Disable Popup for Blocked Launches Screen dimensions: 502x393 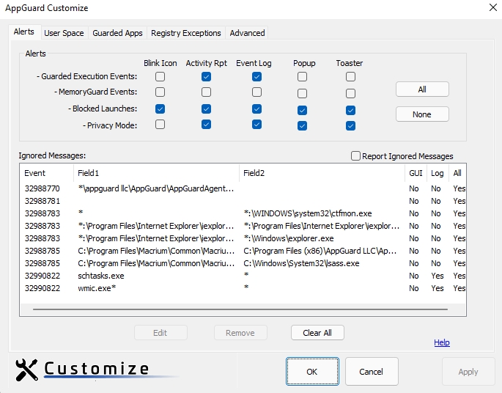302,111
